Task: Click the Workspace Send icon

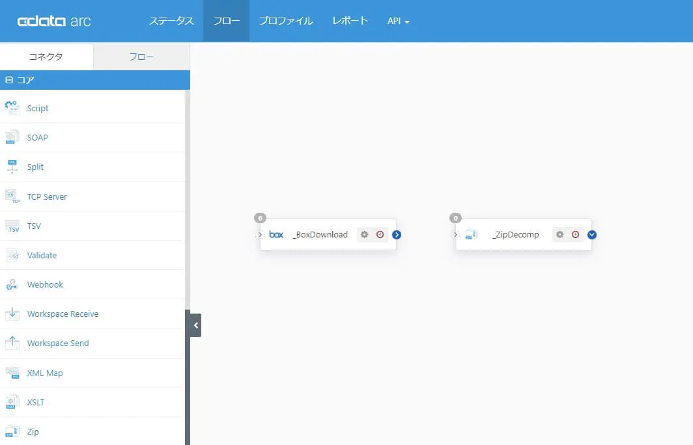Action: 12,343
